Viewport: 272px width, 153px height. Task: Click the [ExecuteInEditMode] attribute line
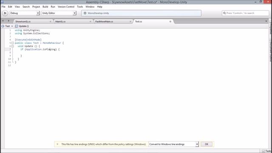click(x=28, y=40)
